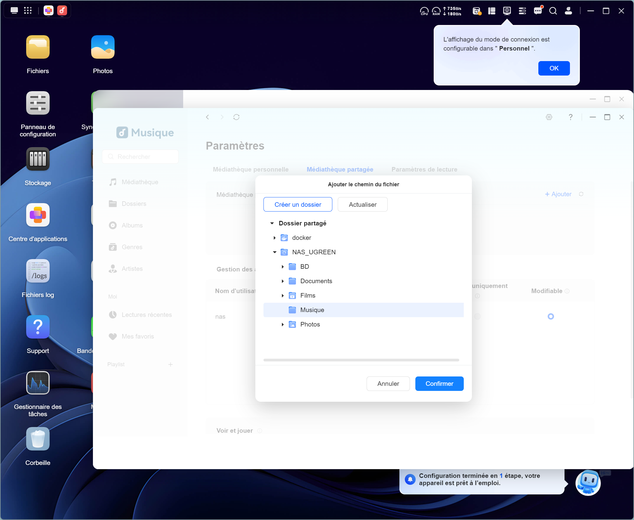Open Gestionnaire des tâches icon

38,383
